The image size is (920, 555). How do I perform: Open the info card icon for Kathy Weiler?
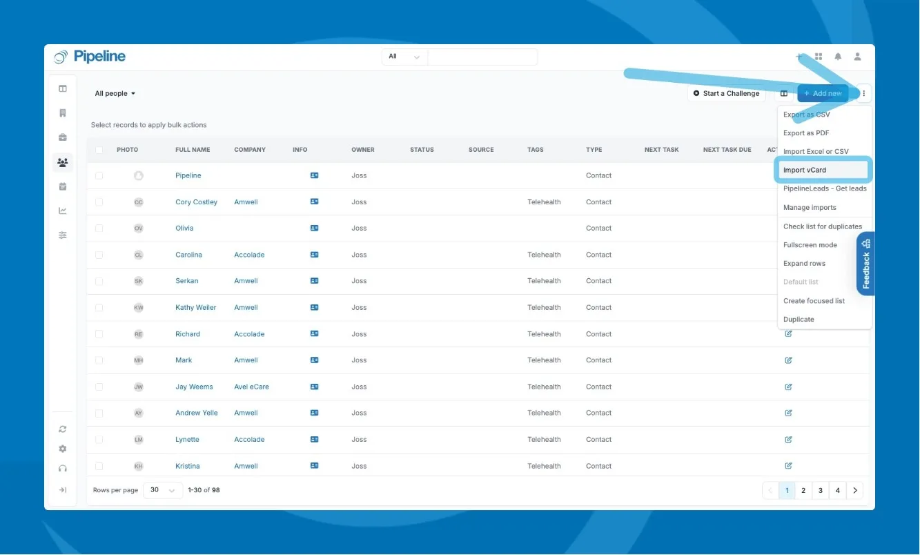(315, 307)
